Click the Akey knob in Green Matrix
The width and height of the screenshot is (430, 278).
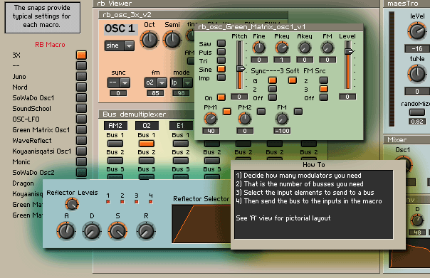tap(305, 48)
